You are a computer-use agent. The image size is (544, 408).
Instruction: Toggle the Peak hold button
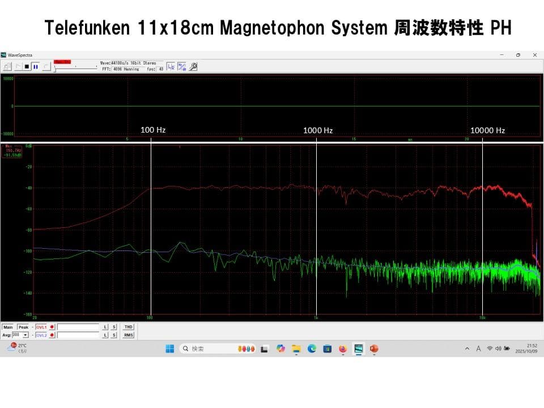[x=23, y=327]
